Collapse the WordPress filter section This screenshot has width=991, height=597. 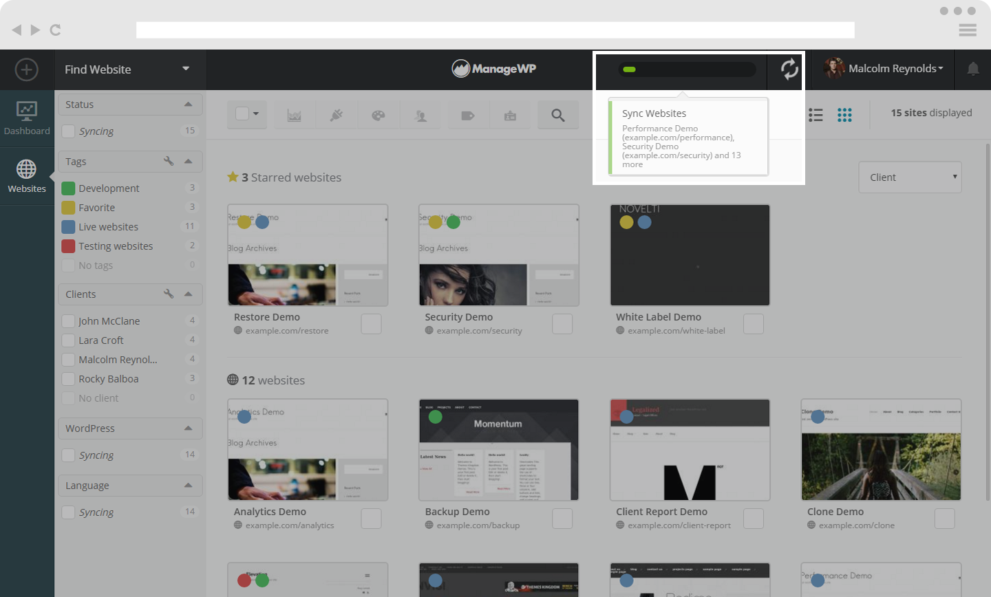[188, 428]
